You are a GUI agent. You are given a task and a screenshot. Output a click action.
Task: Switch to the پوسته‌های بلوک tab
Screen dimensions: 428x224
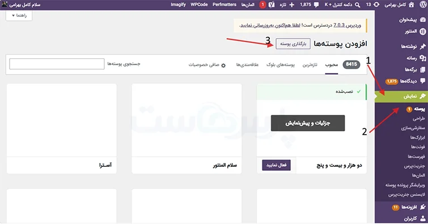click(x=281, y=65)
